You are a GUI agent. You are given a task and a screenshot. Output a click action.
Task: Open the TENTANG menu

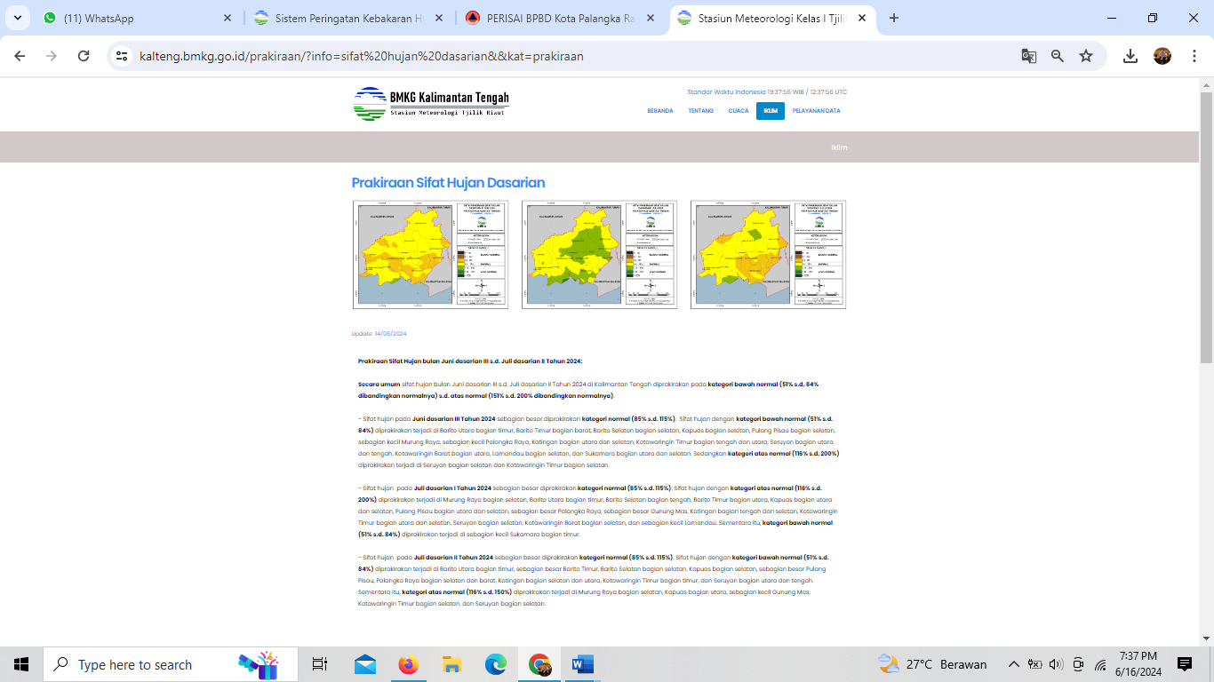pos(701,111)
